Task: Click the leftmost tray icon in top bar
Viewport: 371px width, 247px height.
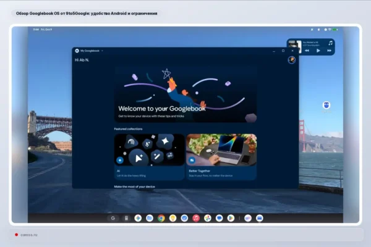Action: [x=312, y=30]
